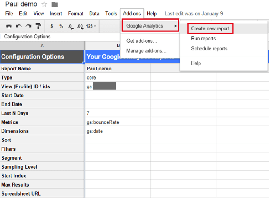269x198 pixels.
Task: Redo the last action
Action: coord(28,26)
